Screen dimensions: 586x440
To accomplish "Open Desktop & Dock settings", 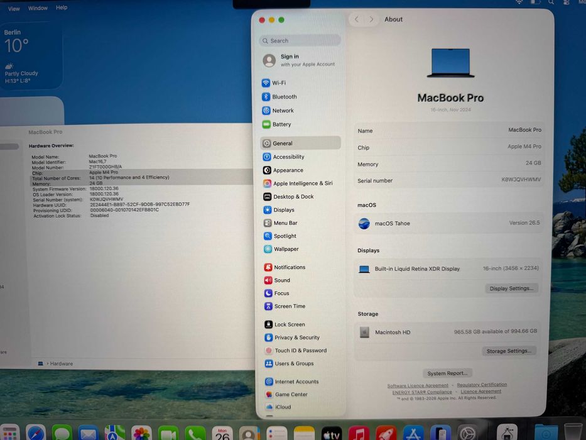I will tap(288, 196).
